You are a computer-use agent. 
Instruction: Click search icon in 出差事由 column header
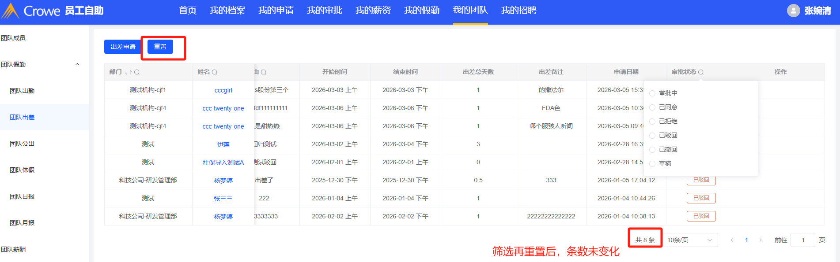click(x=264, y=72)
